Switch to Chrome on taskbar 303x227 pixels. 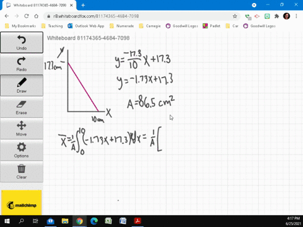tap(80, 221)
